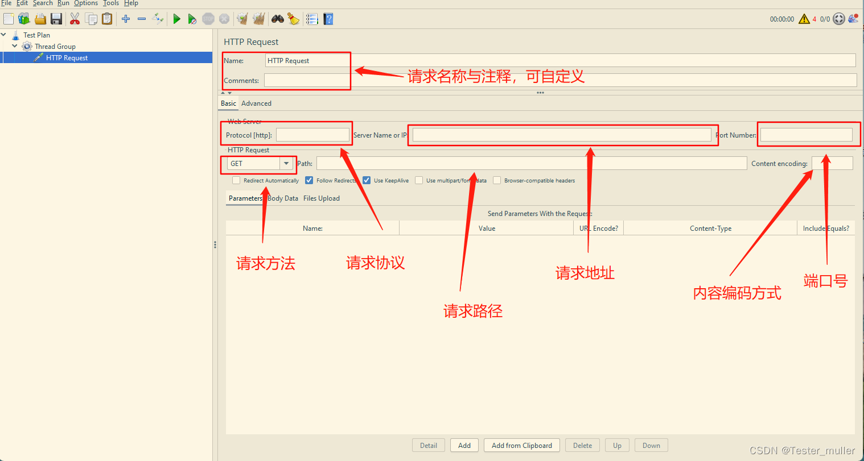
Task: Click the Clear broom with gear icon
Action: click(x=242, y=19)
